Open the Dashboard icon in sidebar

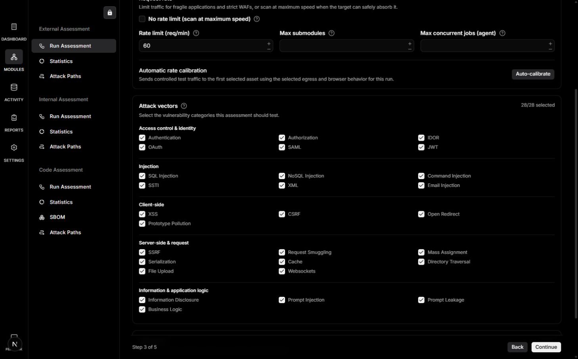[14, 27]
